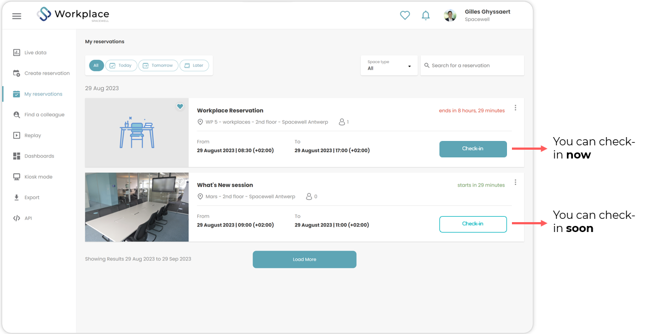Click the search magnifier icon
The image size is (652, 334).
(x=427, y=66)
